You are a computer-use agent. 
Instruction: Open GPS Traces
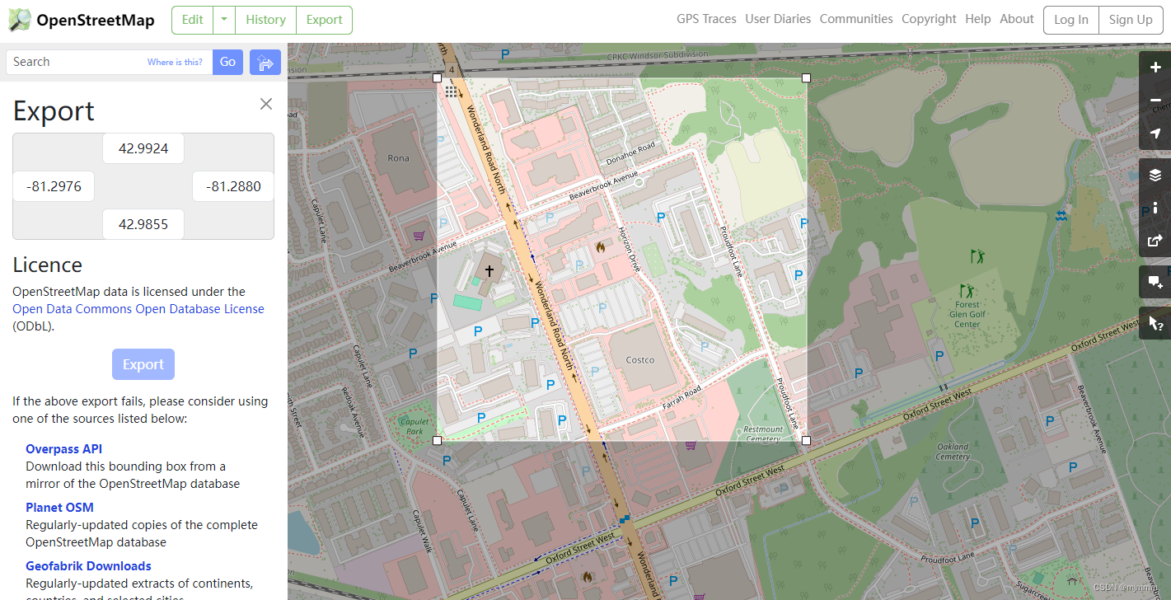706,19
